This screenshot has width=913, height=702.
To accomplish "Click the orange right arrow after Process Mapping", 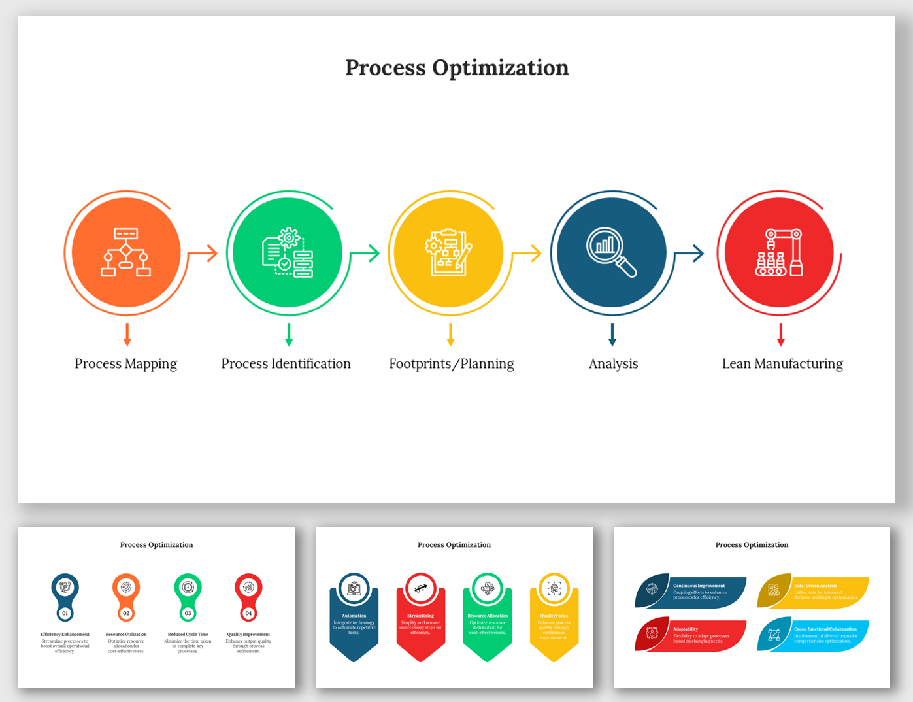I will 204,253.
